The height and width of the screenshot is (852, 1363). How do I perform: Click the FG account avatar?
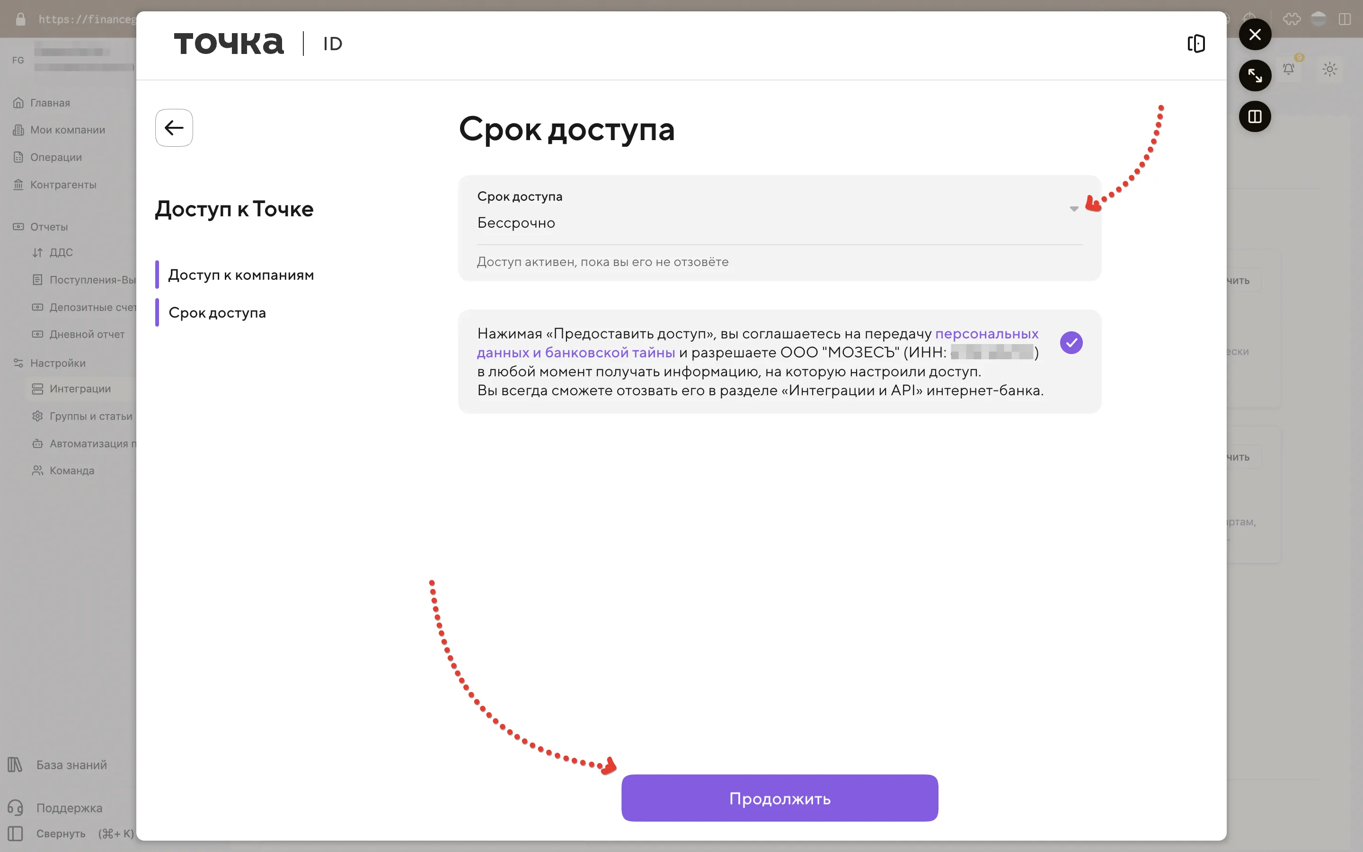tap(18, 60)
